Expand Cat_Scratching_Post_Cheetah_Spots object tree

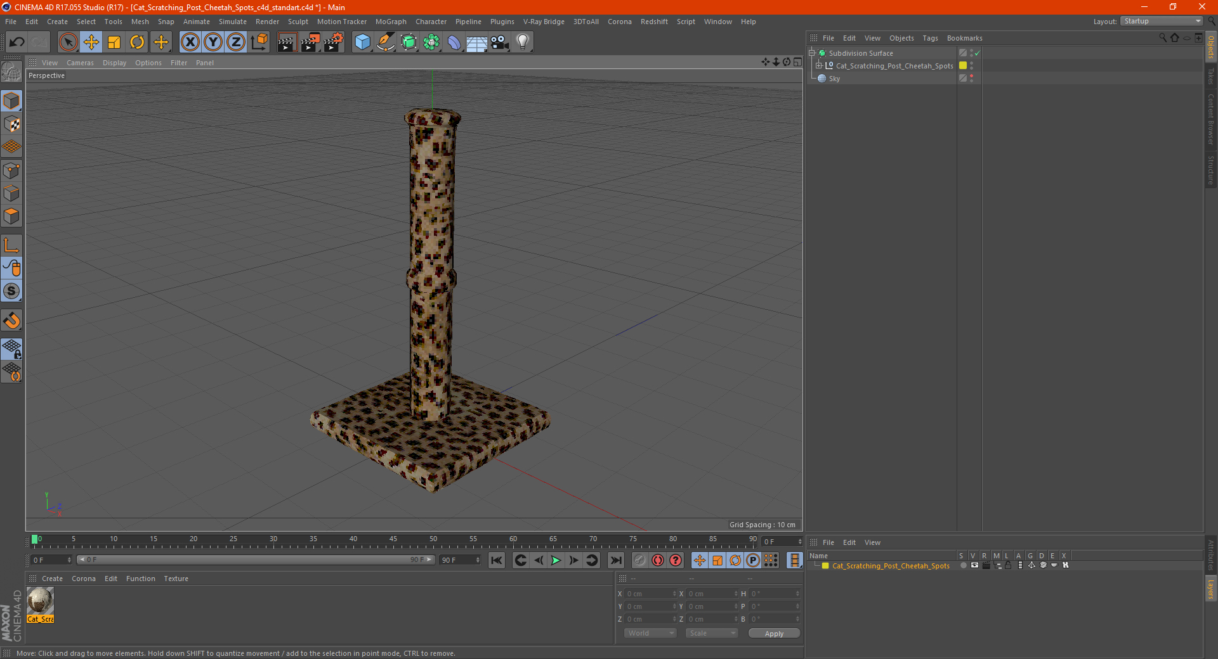[819, 66]
